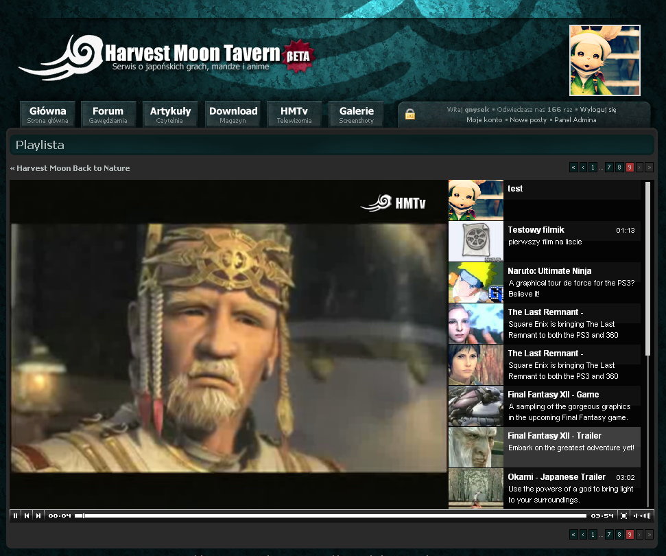
Task: Open the HMTv Telewizornia tab
Action: point(294,115)
